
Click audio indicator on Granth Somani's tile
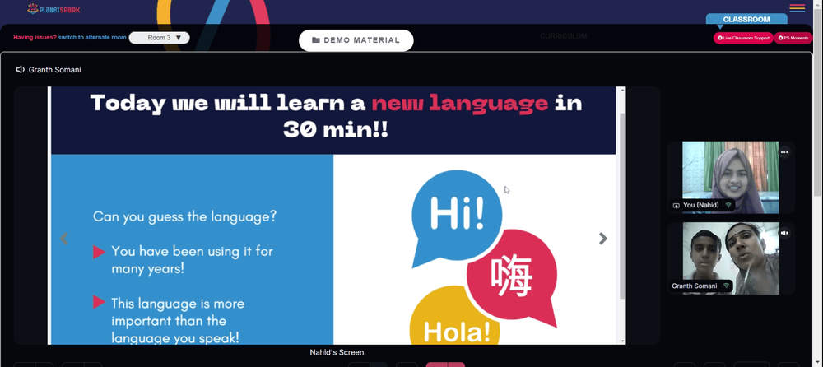(784, 233)
